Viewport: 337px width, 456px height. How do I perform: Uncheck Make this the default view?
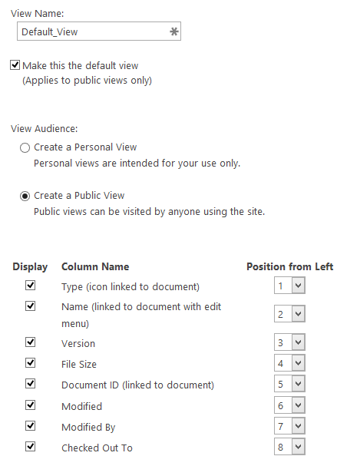coord(15,64)
